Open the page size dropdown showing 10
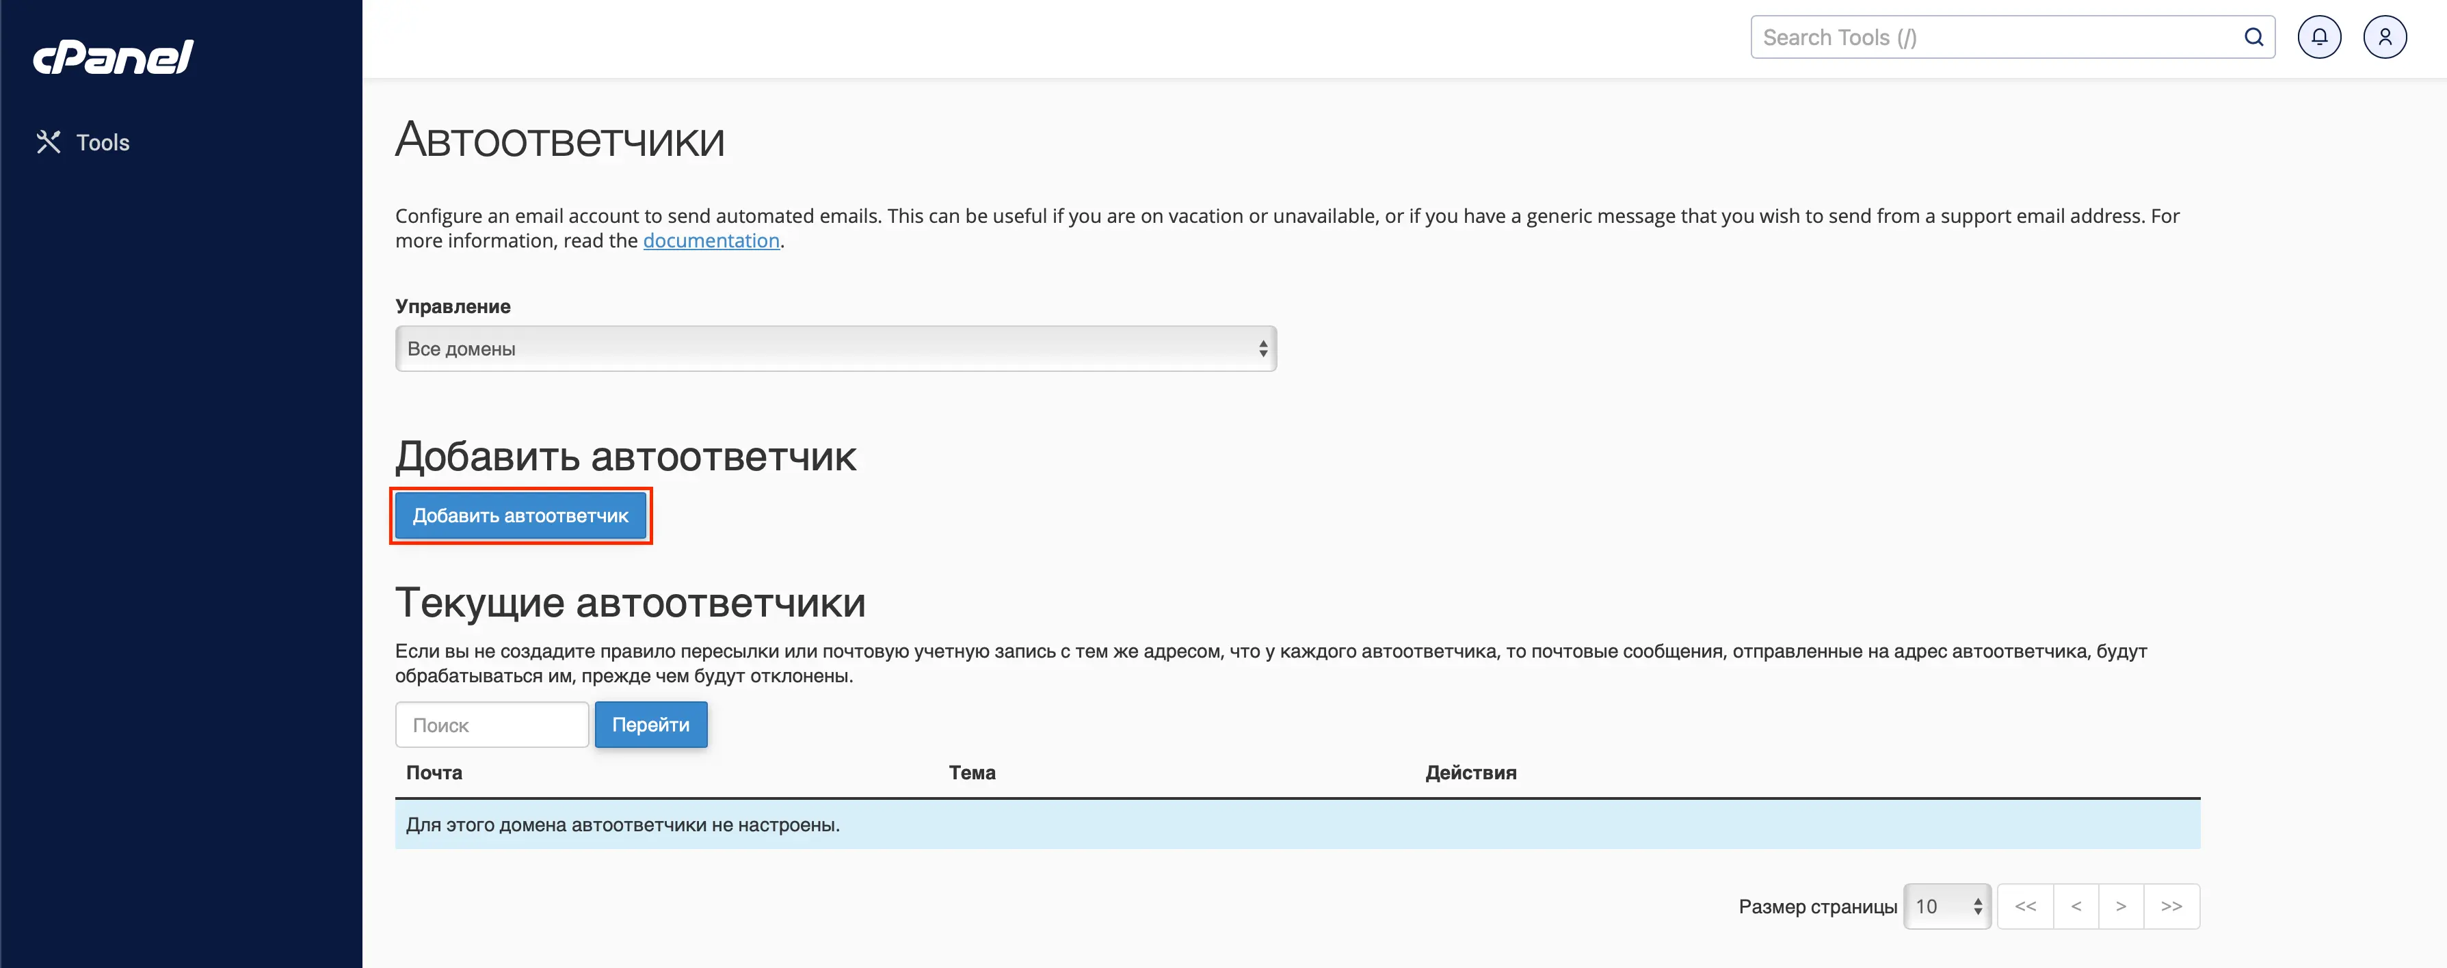 [x=1947, y=906]
